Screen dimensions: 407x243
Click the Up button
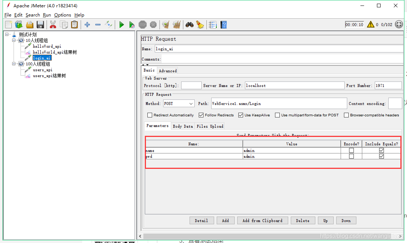326,220
